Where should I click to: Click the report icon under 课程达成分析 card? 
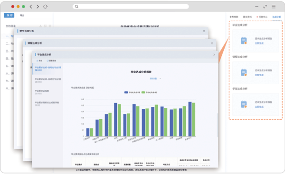(244, 72)
